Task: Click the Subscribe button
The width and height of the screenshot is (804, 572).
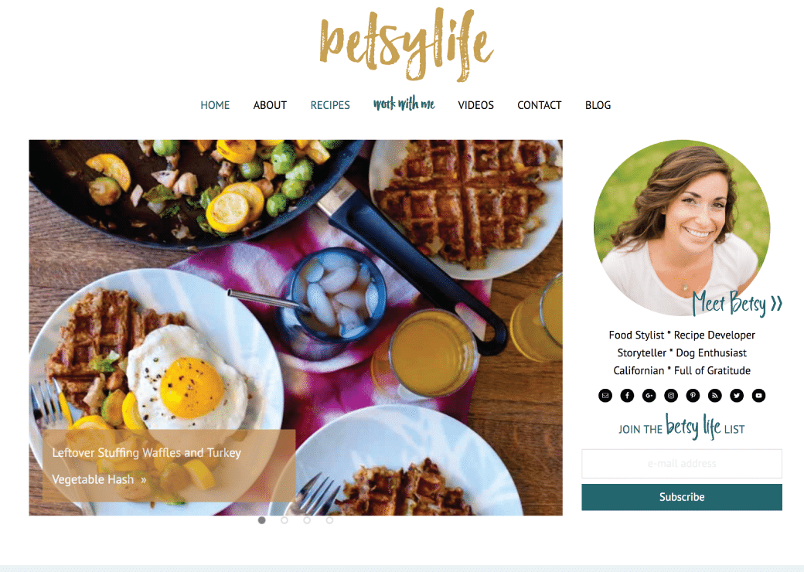Action: tap(682, 497)
